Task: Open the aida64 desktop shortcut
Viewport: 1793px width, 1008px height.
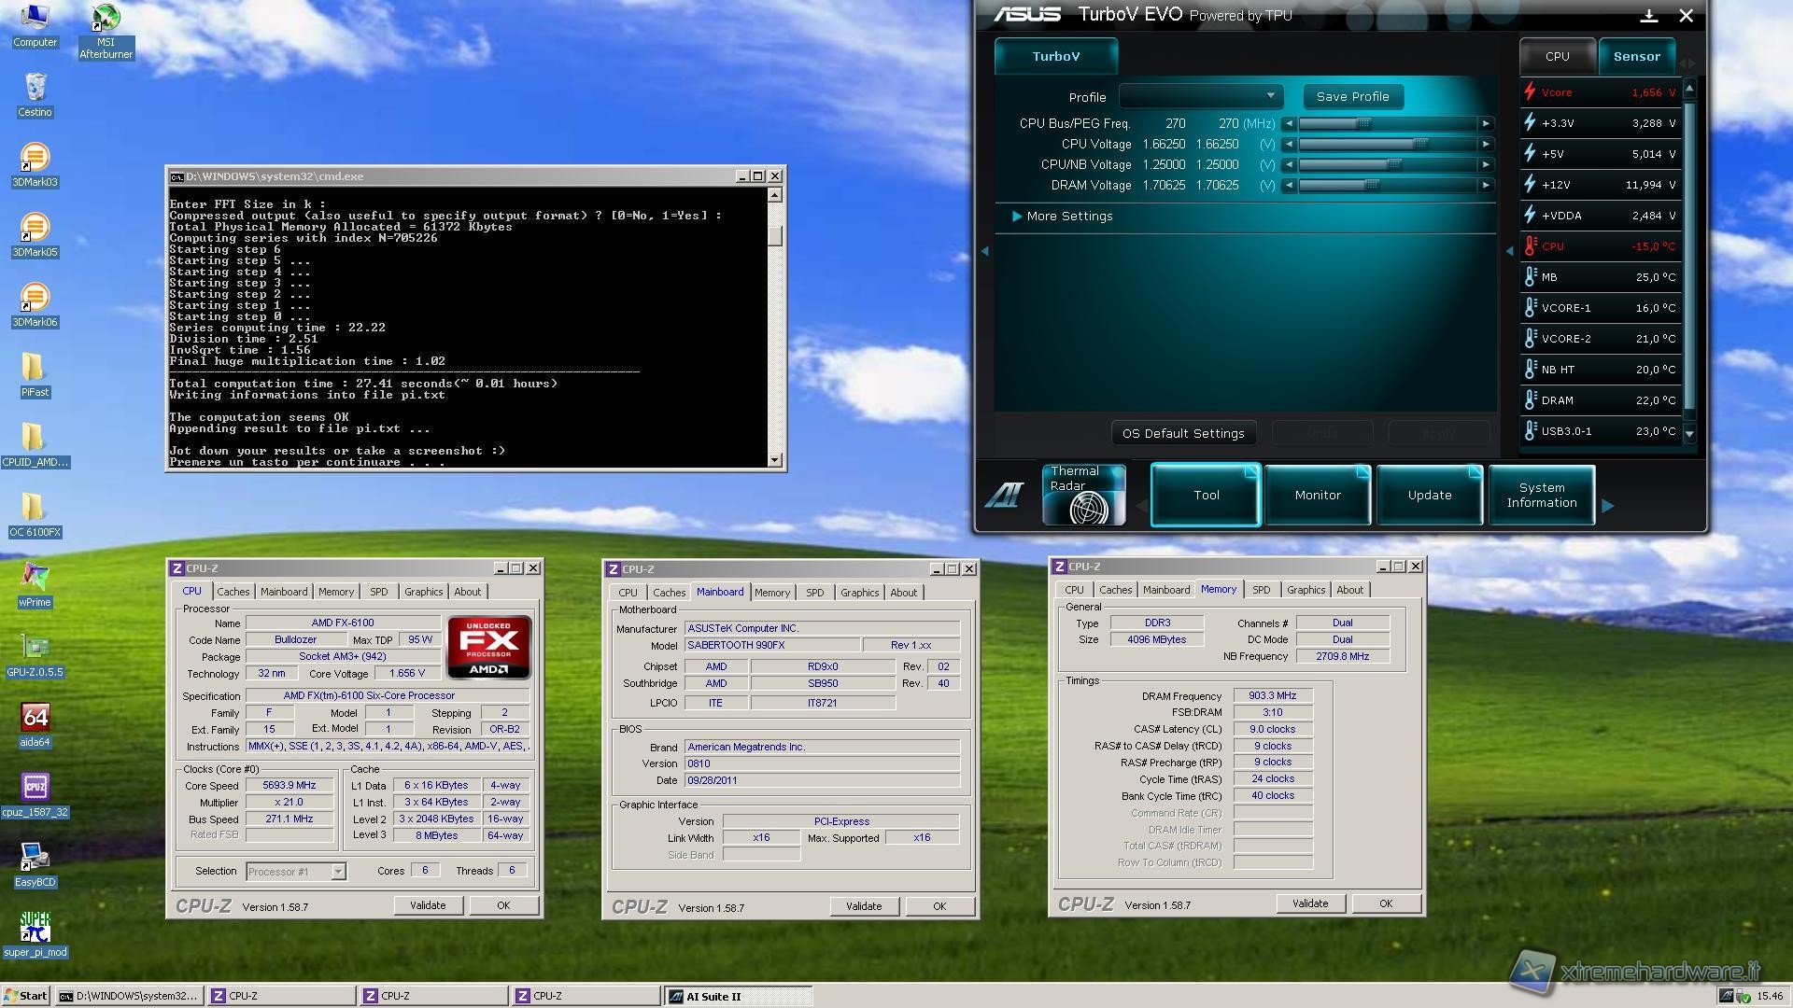Action: pos(35,719)
